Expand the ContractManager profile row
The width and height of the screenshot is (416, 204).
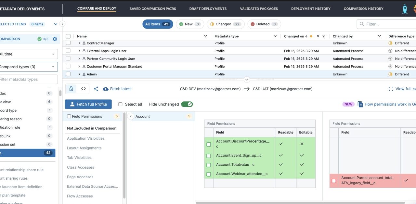79,43
